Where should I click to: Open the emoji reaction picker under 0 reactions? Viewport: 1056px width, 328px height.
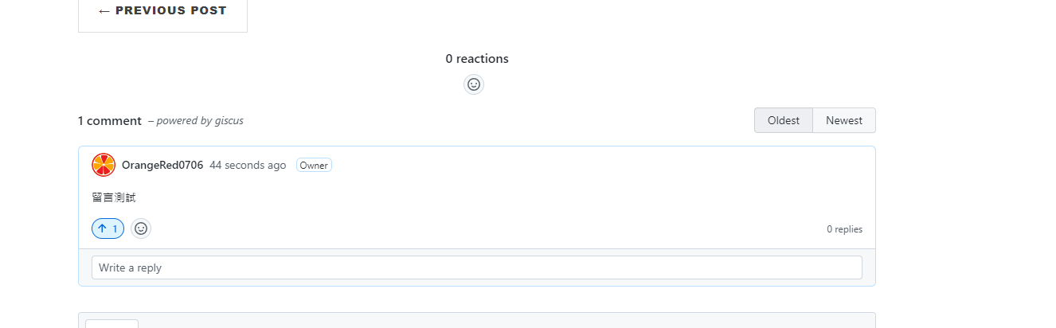point(474,84)
